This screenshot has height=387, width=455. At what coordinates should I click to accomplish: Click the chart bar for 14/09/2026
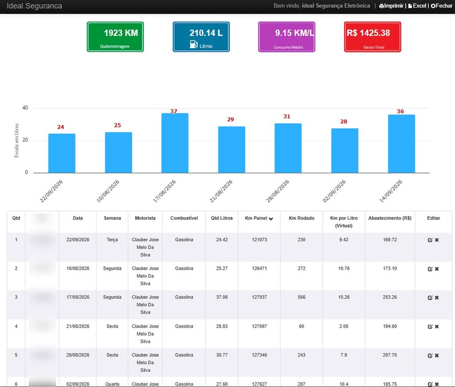[402, 144]
